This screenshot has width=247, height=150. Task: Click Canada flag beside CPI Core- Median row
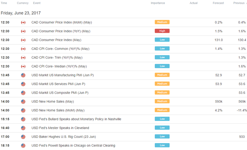23,67
